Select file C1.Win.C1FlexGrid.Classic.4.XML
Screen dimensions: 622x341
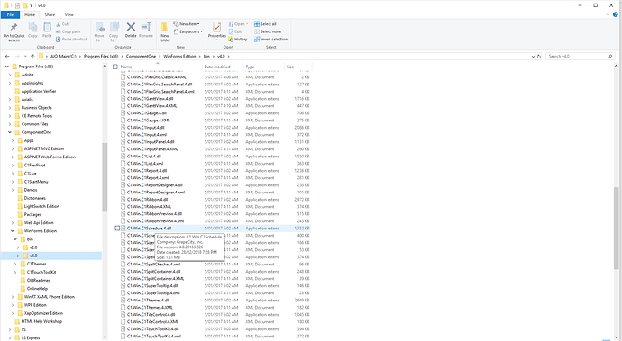click(156, 77)
